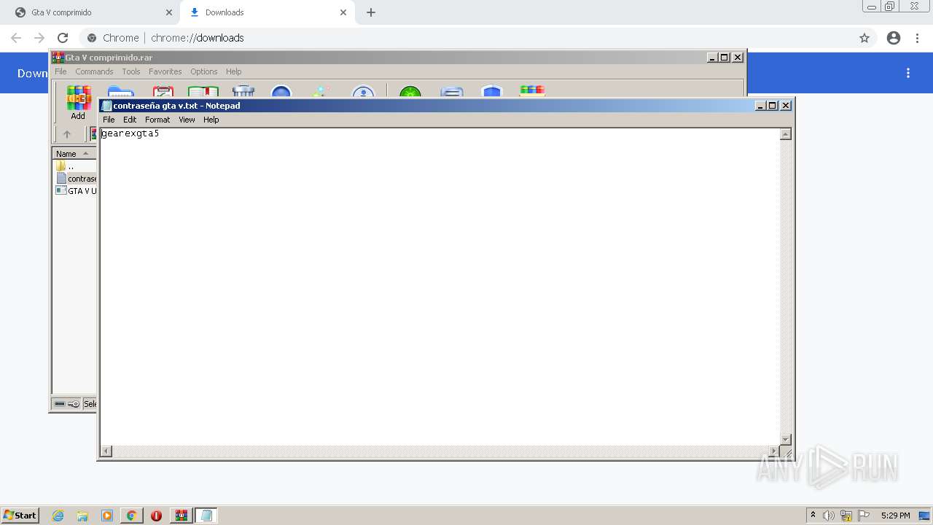
Task: Open Notepad Help menu
Action: pos(211,120)
